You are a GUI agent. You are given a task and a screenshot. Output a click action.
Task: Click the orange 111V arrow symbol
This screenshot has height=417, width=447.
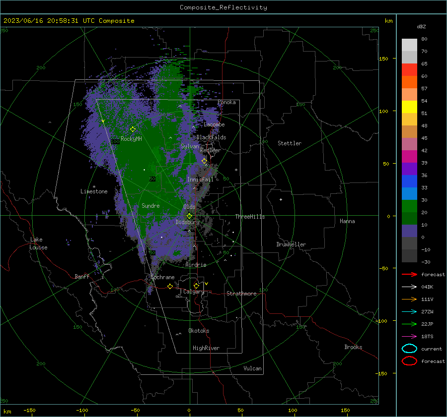tap(409, 299)
